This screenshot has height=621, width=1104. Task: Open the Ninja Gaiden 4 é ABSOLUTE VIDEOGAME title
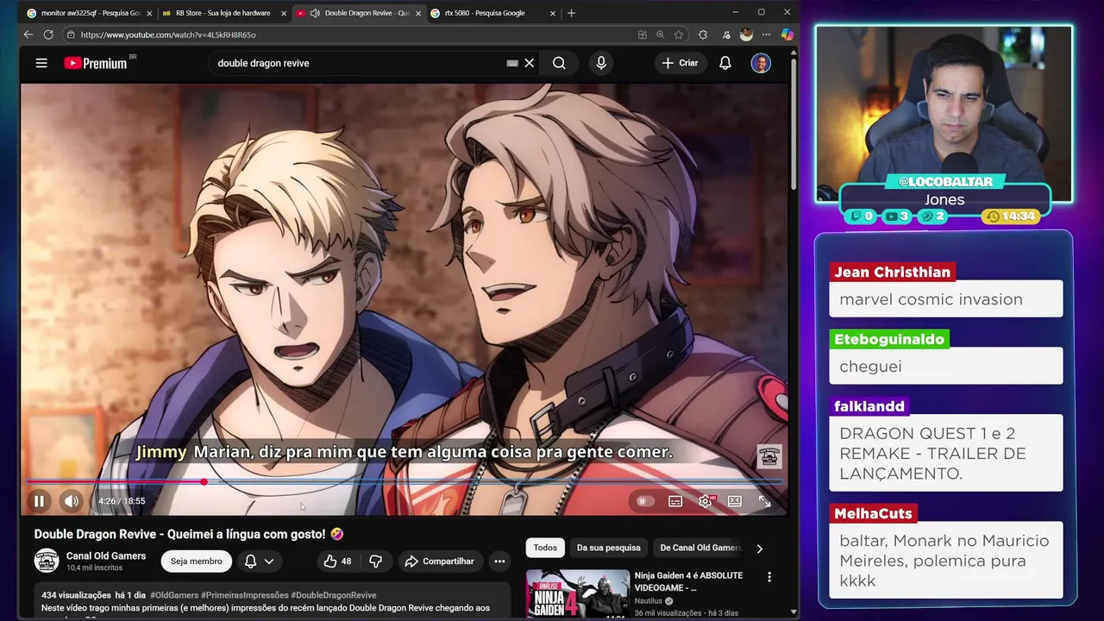coord(688,581)
